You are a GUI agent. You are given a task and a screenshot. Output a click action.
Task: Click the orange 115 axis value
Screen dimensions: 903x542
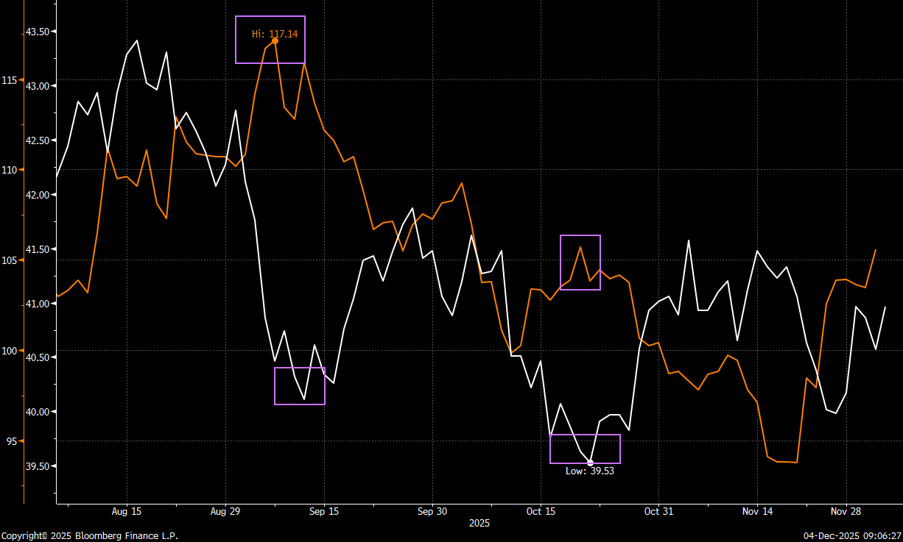pyautogui.click(x=9, y=80)
